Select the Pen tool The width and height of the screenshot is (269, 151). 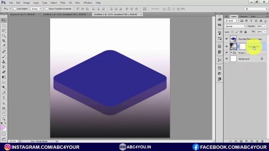(4, 93)
